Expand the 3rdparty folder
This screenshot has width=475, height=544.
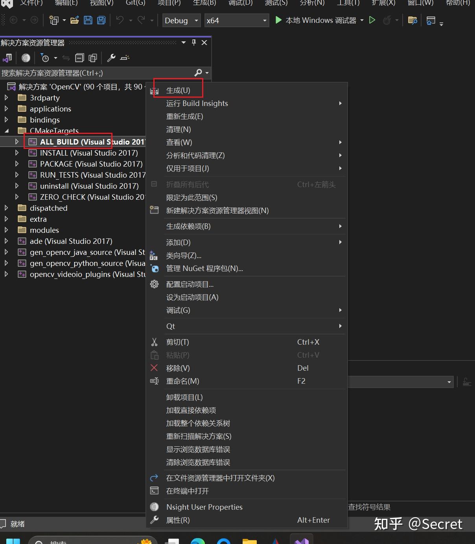7,98
